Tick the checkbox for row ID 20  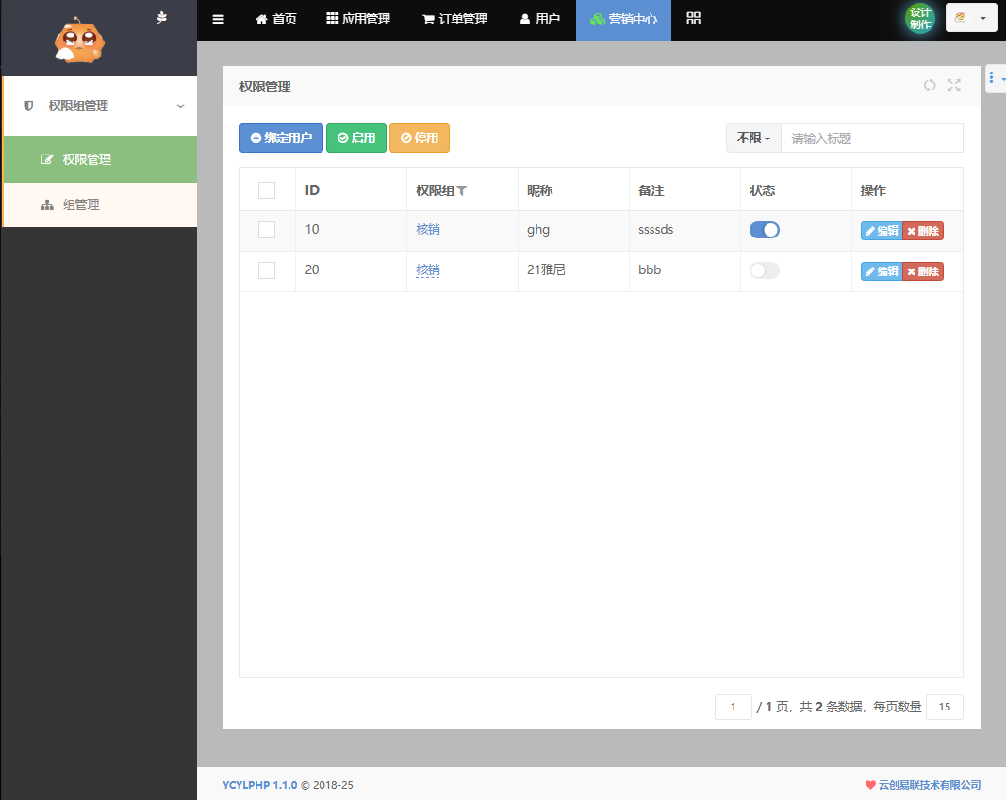click(267, 270)
